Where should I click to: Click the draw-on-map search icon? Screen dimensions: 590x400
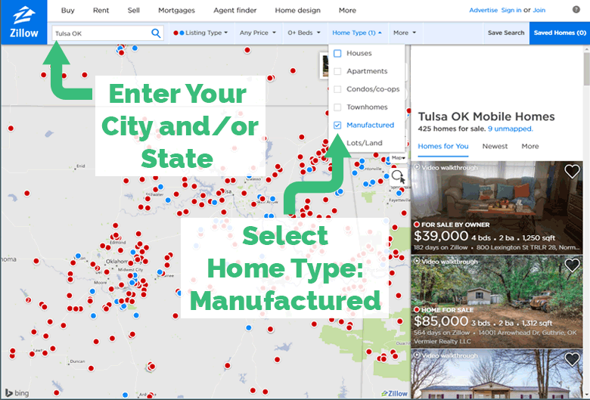tap(398, 176)
